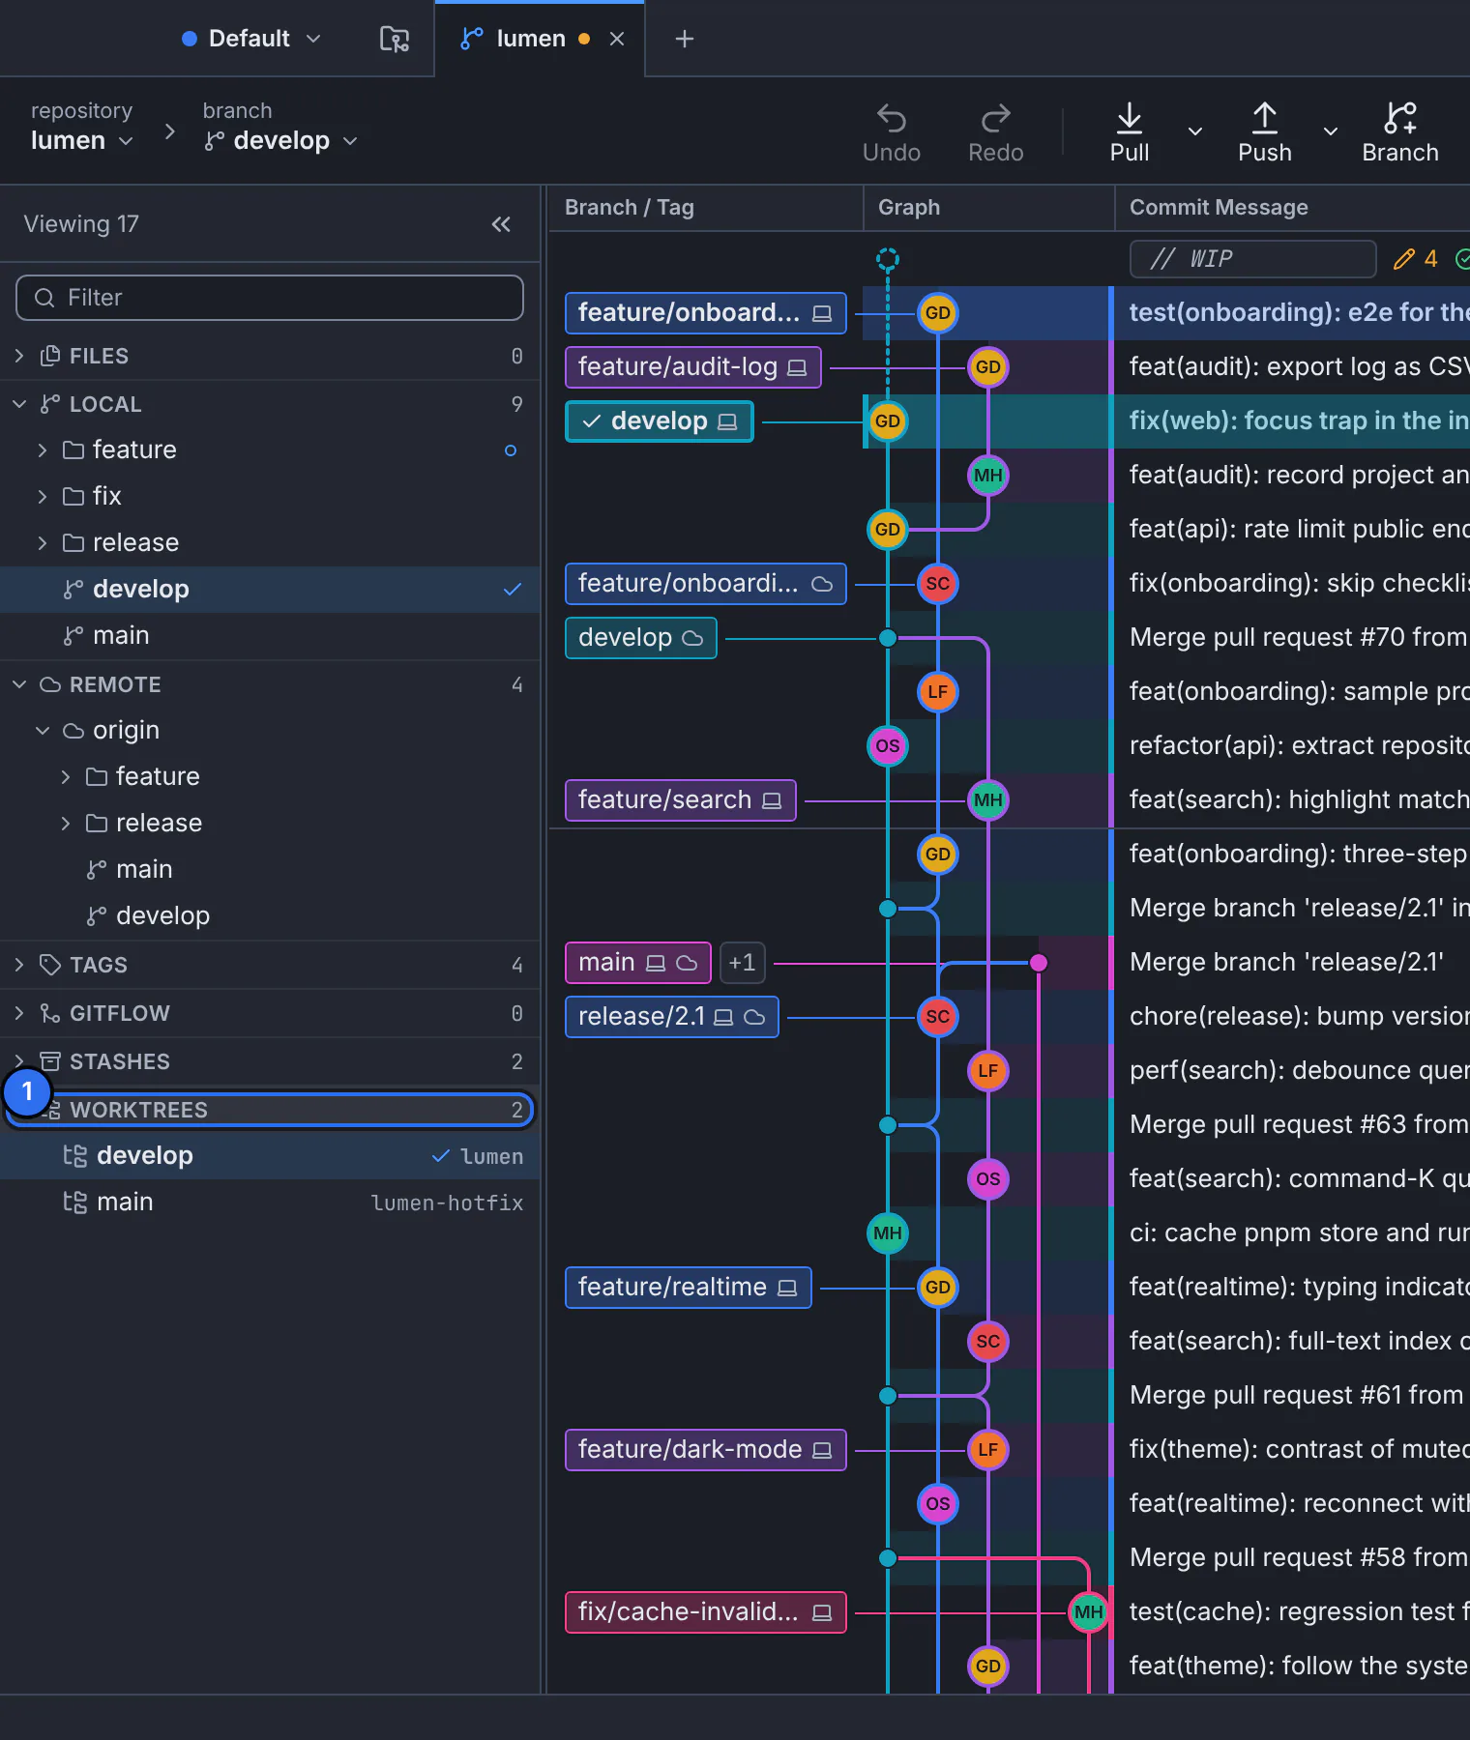This screenshot has width=1470, height=1740.
Task: Click the Push button icon
Action: (x=1264, y=118)
